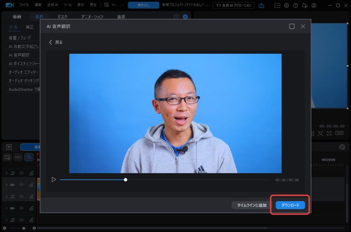Click the account profile icon
The image size is (351, 232).
[314, 5]
